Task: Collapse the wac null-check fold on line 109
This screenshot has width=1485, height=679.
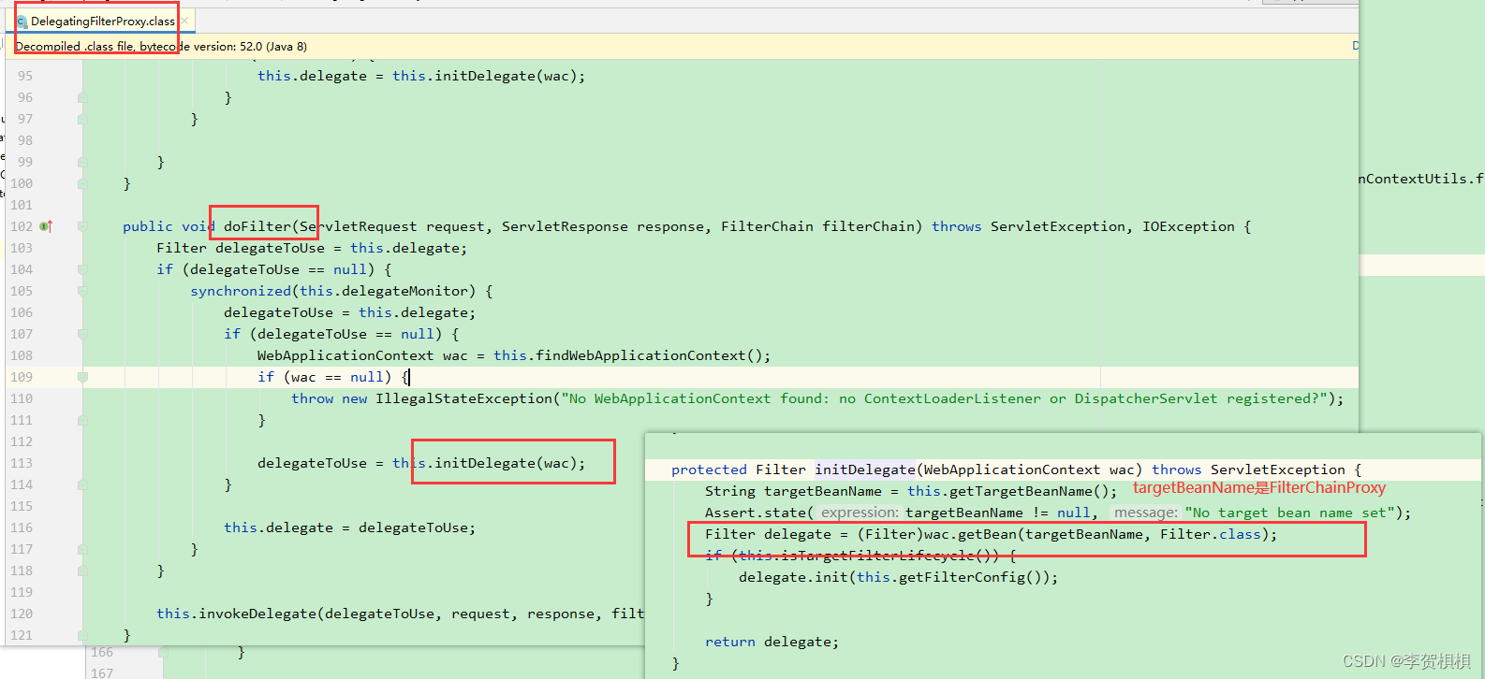Action: (x=82, y=377)
